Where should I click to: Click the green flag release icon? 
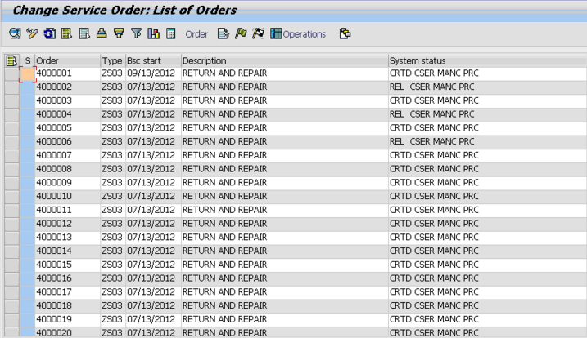pos(241,33)
